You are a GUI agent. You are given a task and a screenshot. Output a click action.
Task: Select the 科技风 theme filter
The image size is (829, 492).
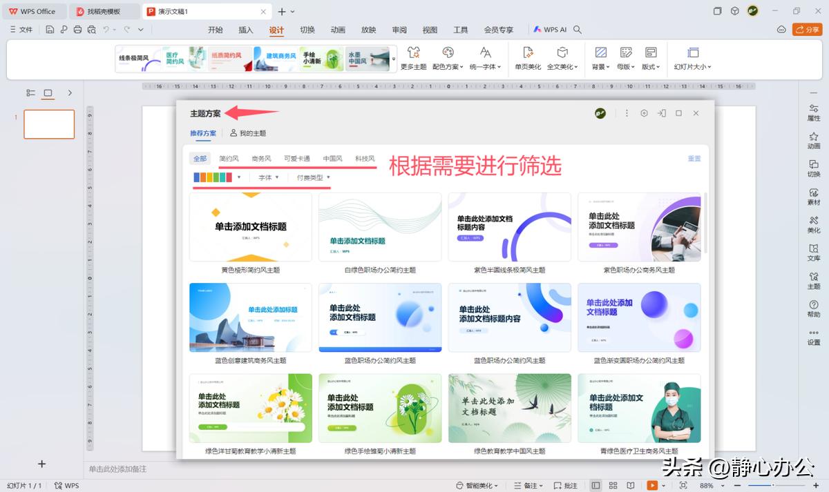pos(365,158)
